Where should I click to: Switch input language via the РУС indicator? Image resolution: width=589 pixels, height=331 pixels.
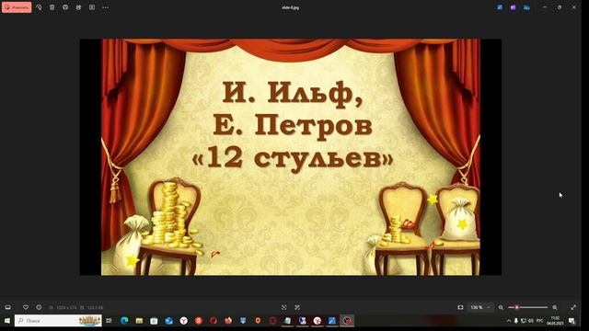point(540,321)
